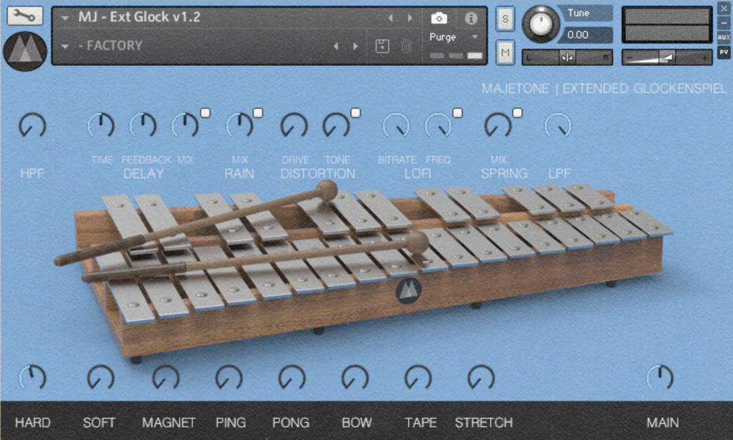733x440 pixels.
Task: Click the MAGNET layer volume knob
Action: pos(166,378)
